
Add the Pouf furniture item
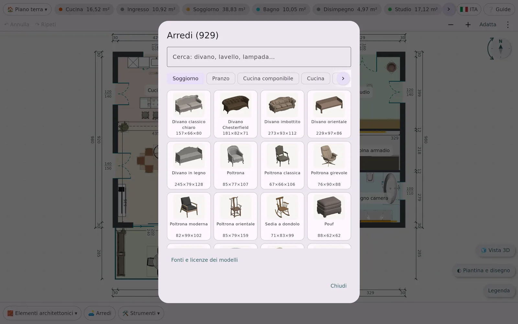click(x=329, y=216)
